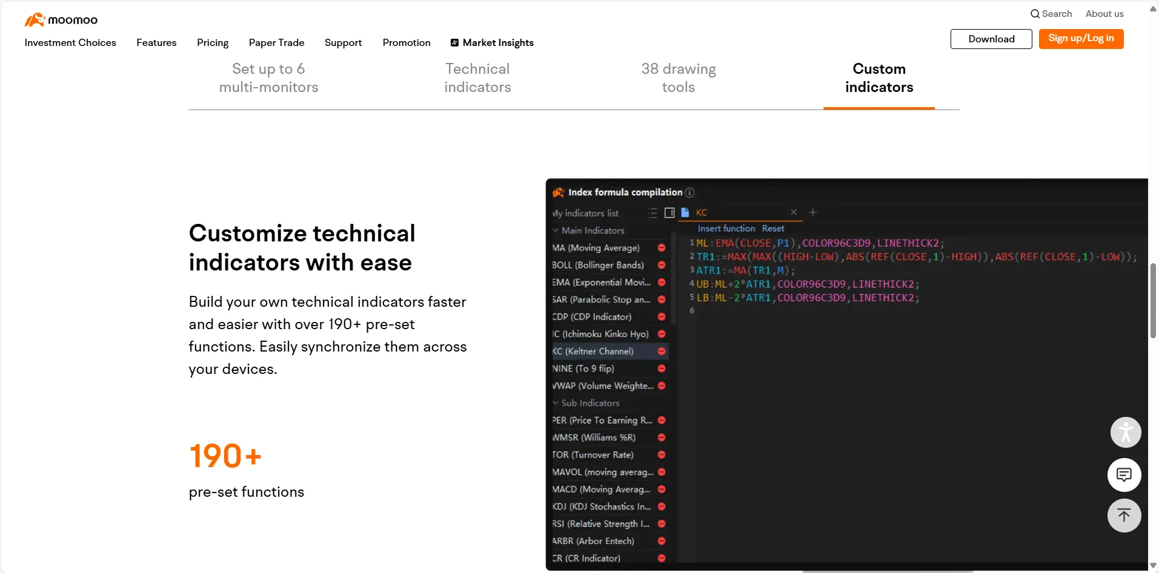Collapse the Sub Indicators group

[556, 403]
